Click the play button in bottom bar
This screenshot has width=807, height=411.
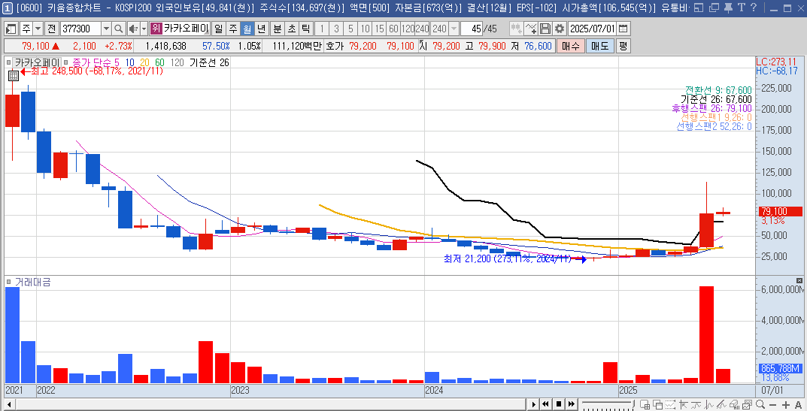click(x=533, y=404)
